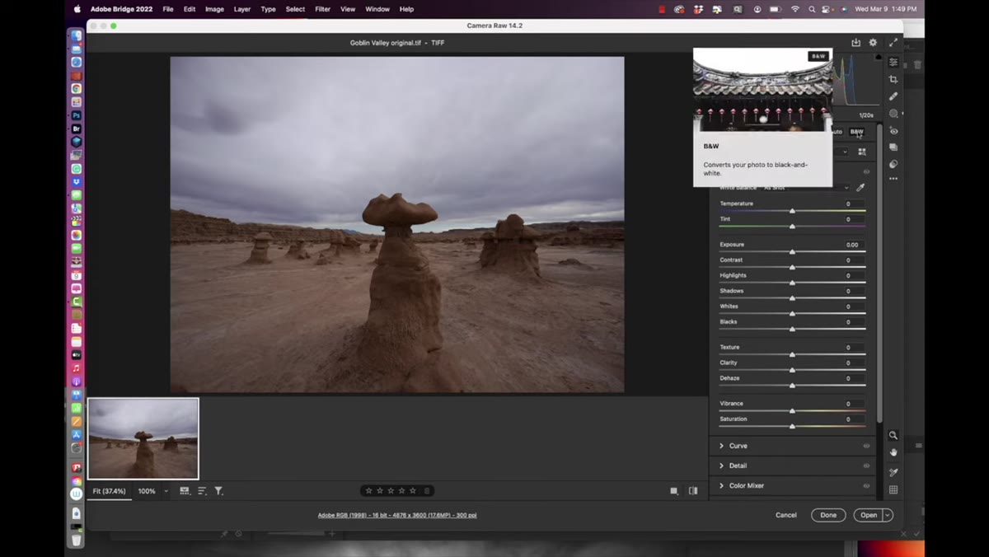Click the save image icon
This screenshot has width=989, height=557.
tap(855, 43)
